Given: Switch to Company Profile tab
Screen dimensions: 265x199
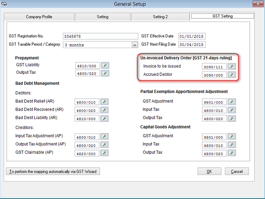Looking at the screenshot, I should (39, 17).
